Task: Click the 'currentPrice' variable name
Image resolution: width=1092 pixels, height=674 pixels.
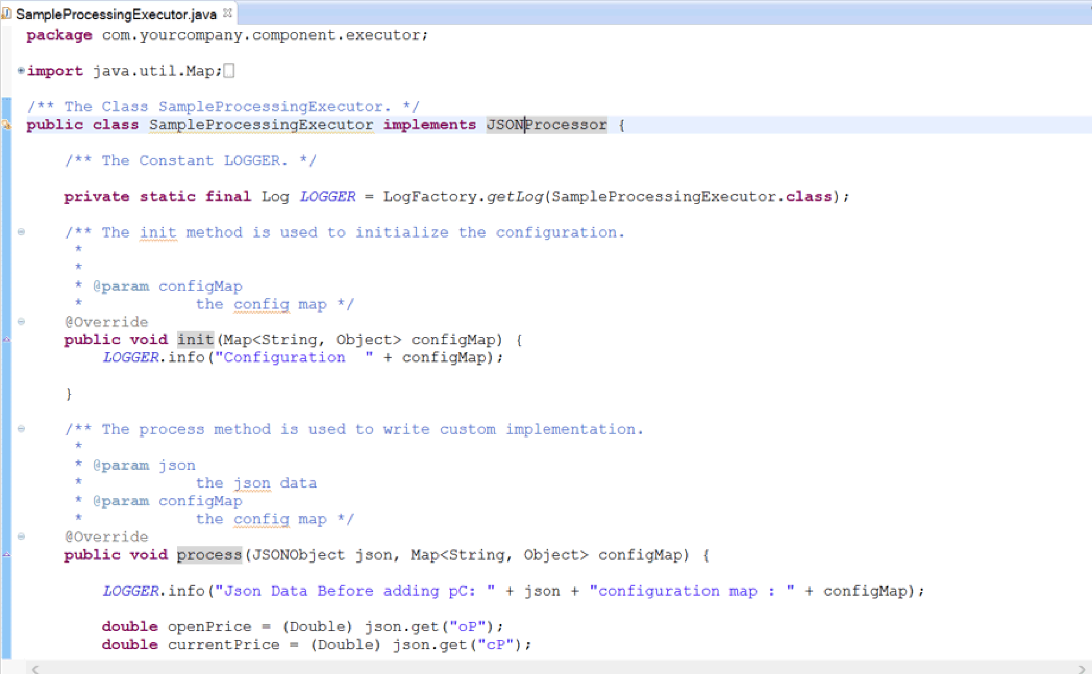Action: (224, 644)
